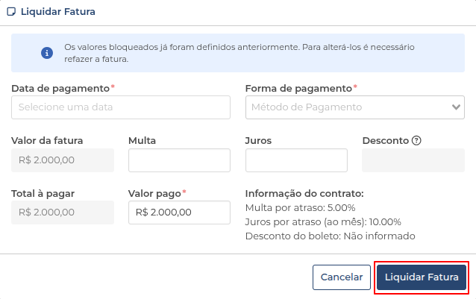Viewport: 476px width, 299px height.
Task: Click the Data de pagamento date field
Action: tap(121, 107)
